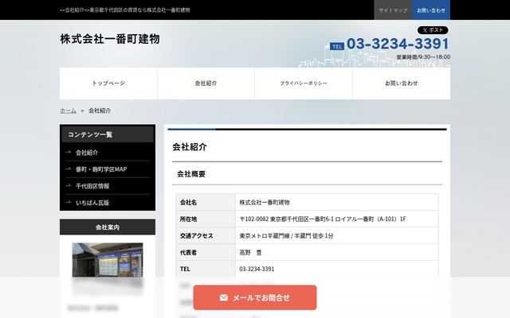The image size is (510, 318).
Task: Click the 東京メトロ半蔵門線 access text
Action: click(286, 236)
